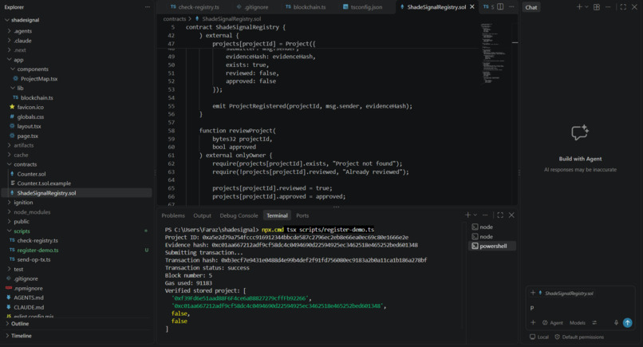This screenshot has width=643, height=347.
Task: Open the terminal launch profile dropdown
Action: click(x=475, y=215)
